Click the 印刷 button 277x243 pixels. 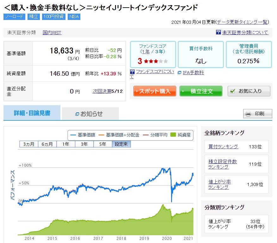point(258,114)
